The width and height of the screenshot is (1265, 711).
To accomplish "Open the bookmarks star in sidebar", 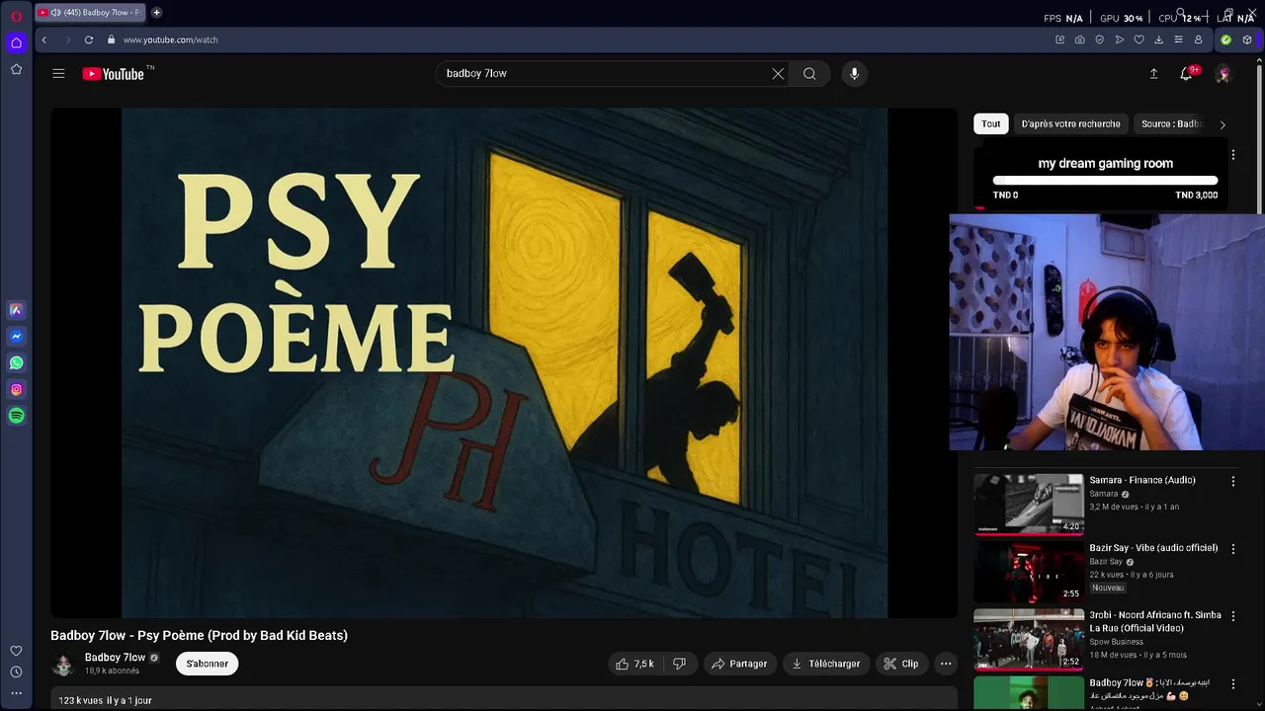I will point(16,69).
